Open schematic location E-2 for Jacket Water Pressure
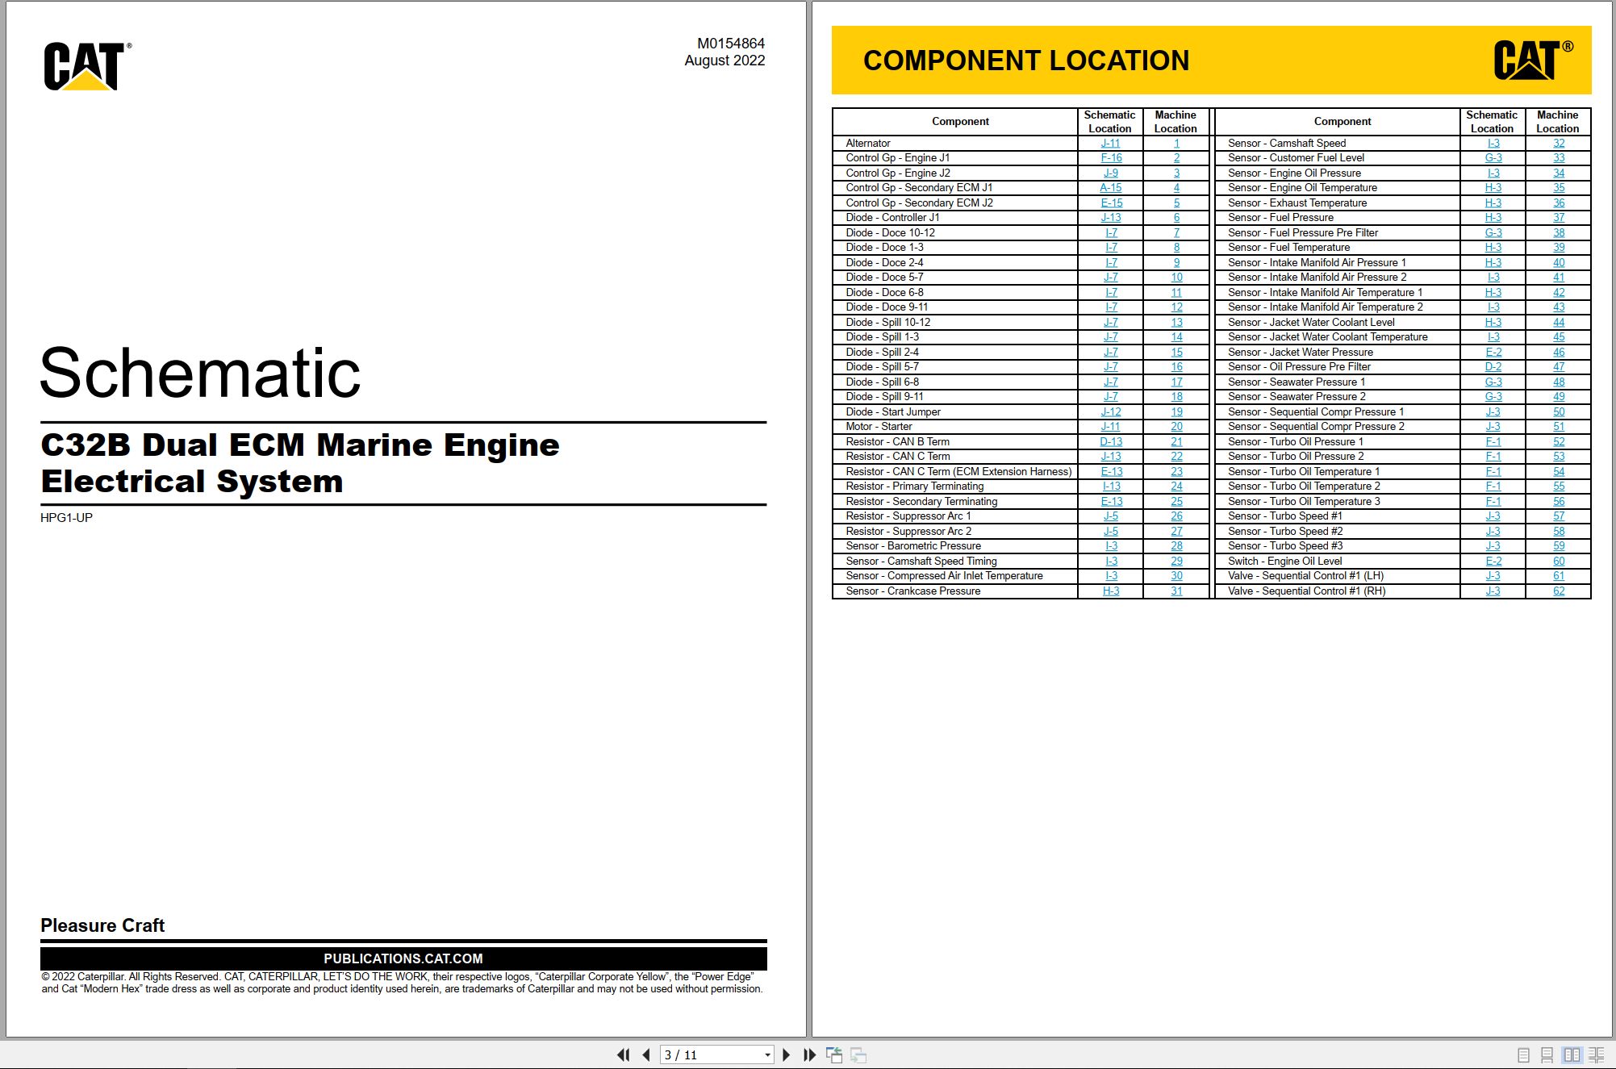 1493,353
